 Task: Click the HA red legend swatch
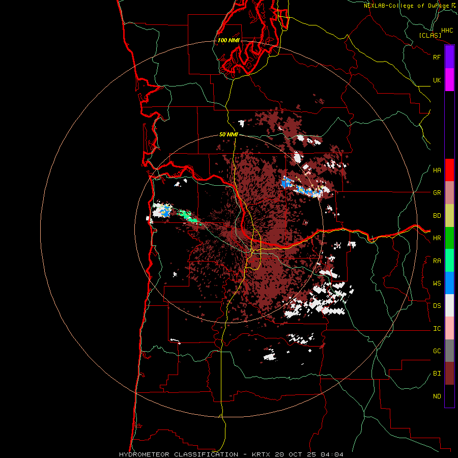449,170
